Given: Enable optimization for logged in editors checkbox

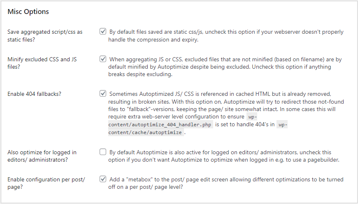Looking at the screenshot, I should (103, 152).
